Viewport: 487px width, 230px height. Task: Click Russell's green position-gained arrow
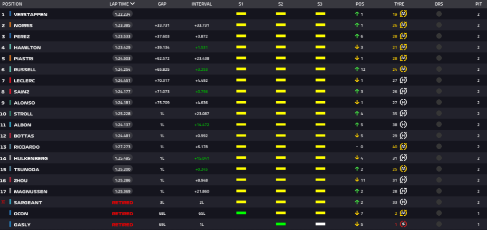pyautogui.click(x=357, y=69)
